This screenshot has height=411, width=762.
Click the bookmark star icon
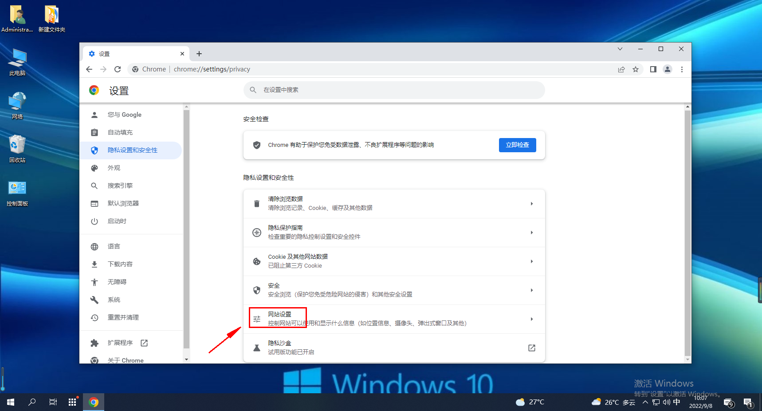pyautogui.click(x=636, y=69)
